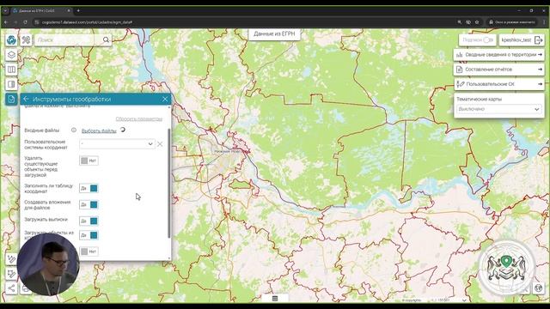Click the magnifier icon in the Поиск field
550x309 pixels.
click(x=106, y=40)
